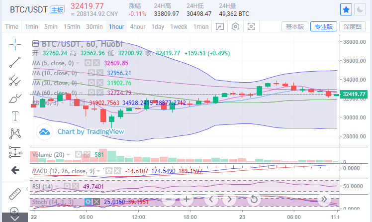Remove the MA 60 indicator

[x=99, y=93]
